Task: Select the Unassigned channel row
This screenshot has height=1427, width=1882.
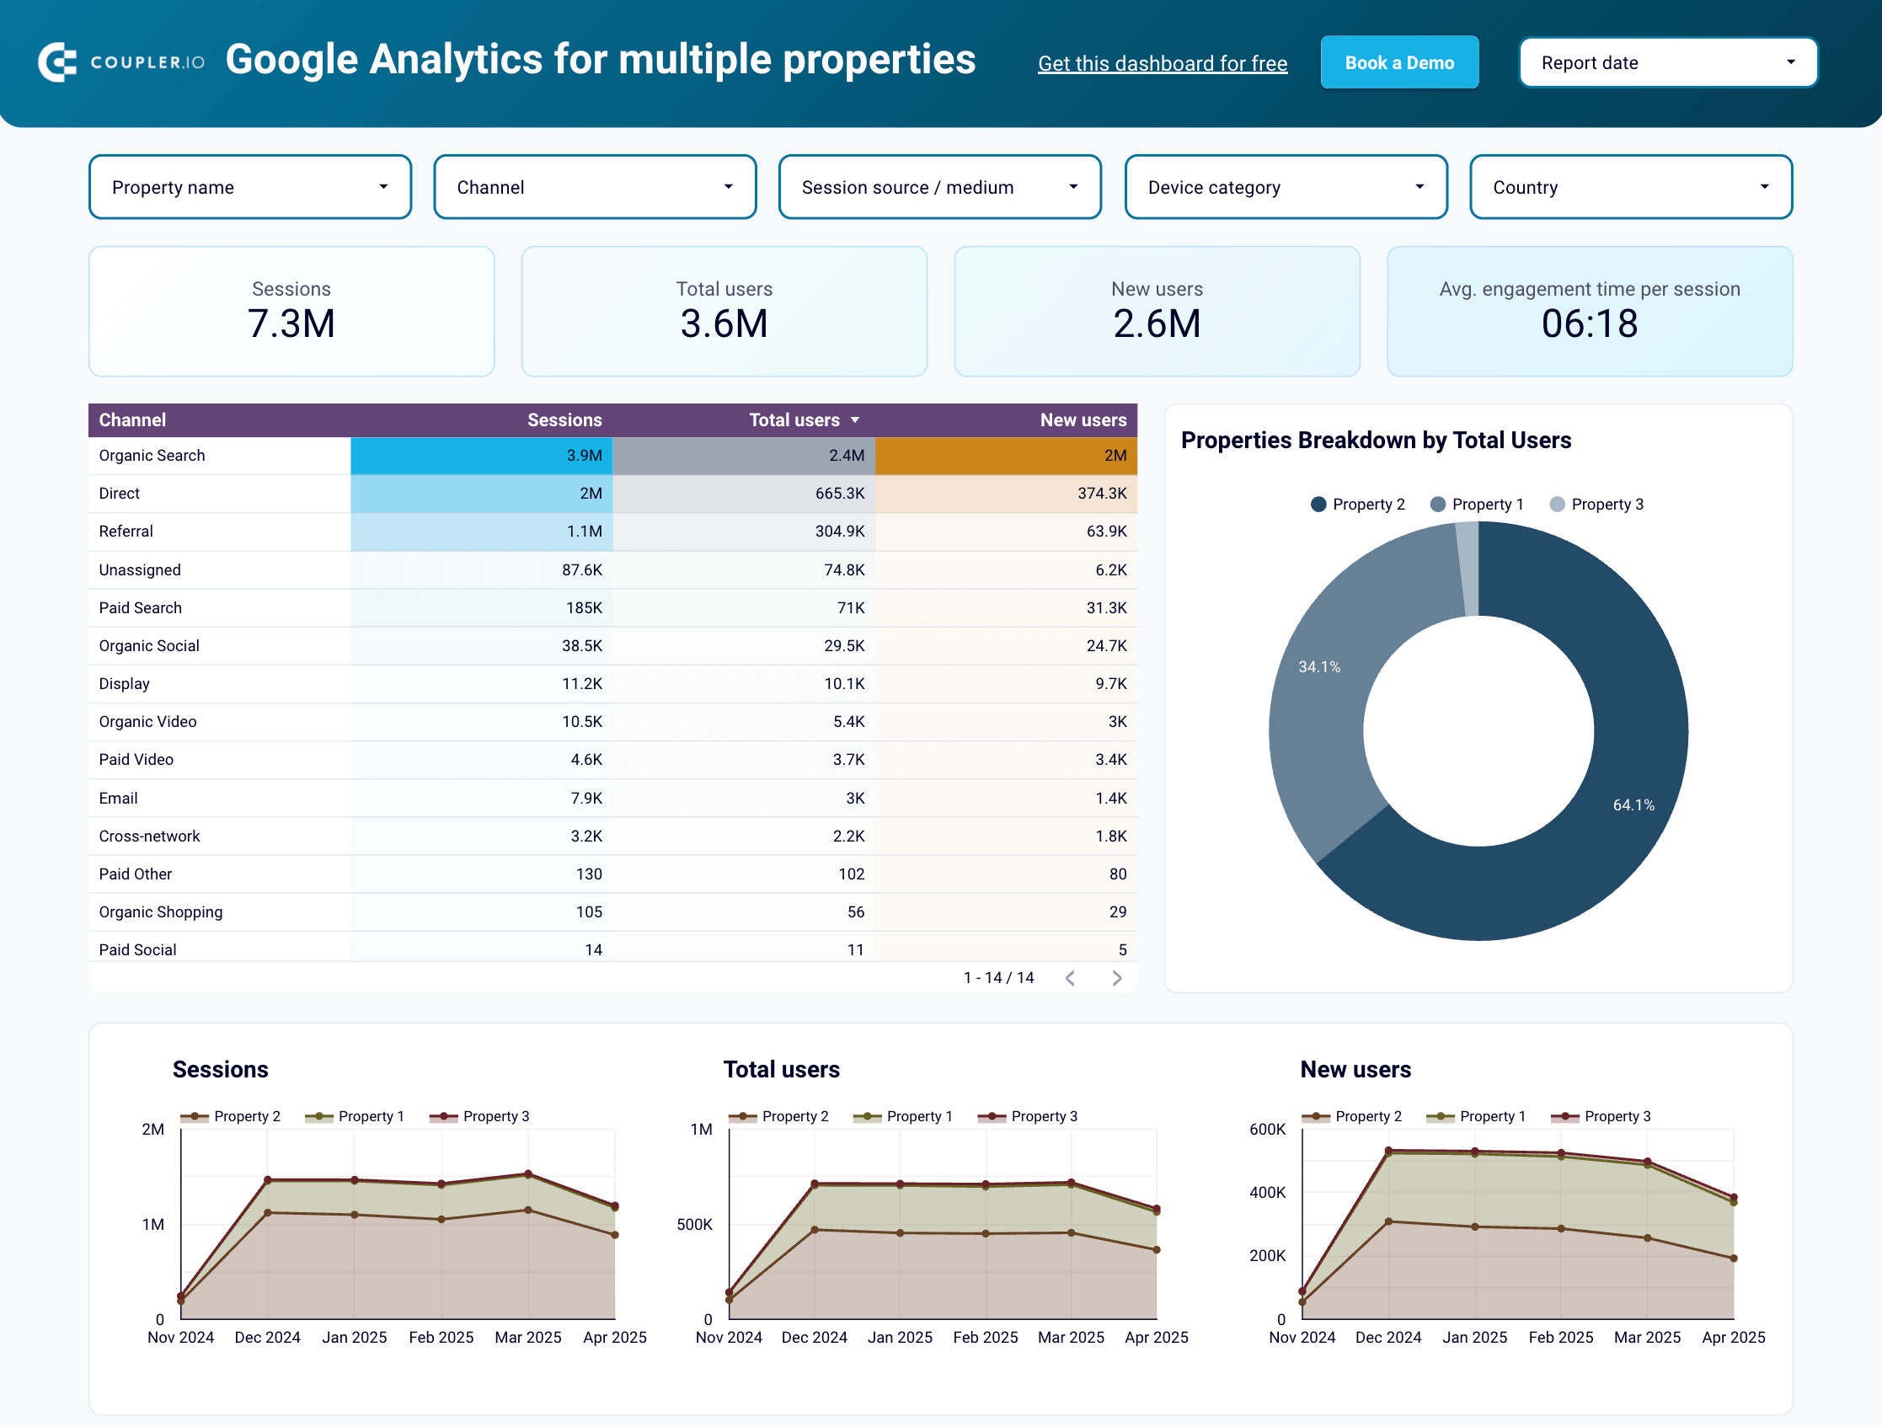Action: point(612,570)
